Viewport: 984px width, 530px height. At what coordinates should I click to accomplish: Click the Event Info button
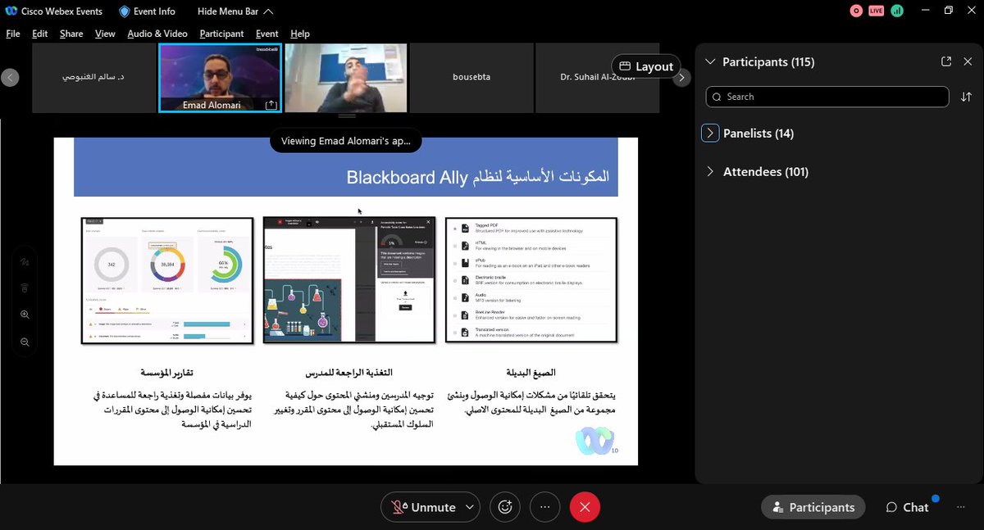pos(147,11)
